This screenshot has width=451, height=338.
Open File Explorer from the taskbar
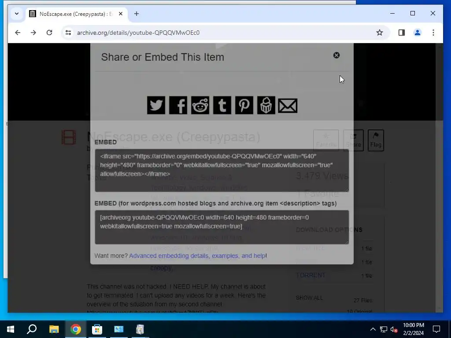click(54, 329)
